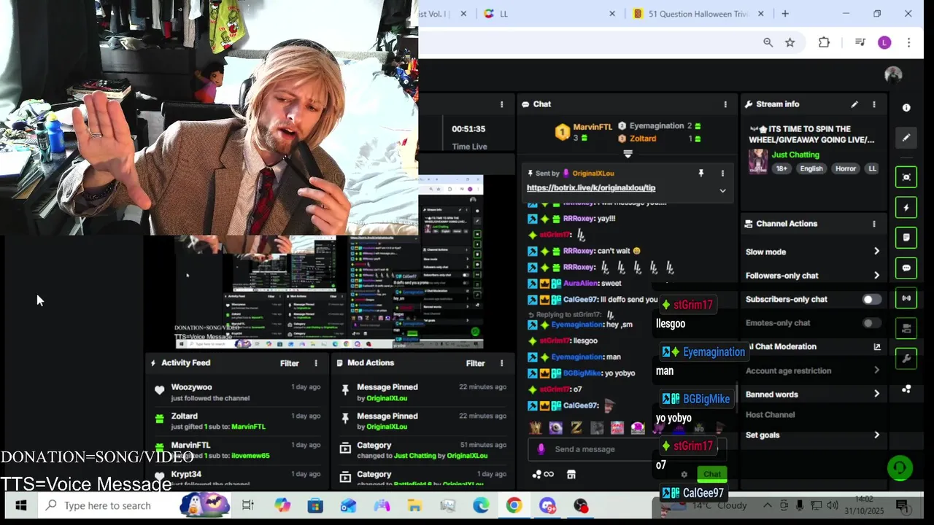
Task: Edit stream info with the pencil icon
Action: point(854,104)
